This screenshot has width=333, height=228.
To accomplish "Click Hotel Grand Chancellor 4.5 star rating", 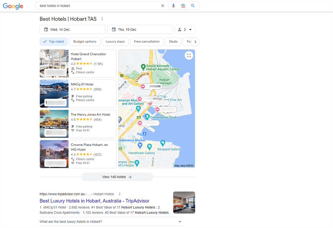I will (x=84, y=63).
